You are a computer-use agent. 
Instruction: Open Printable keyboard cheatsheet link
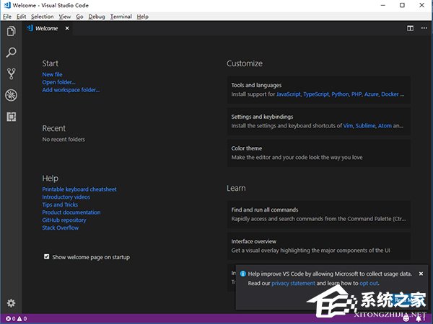pyautogui.click(x=79, y=189)
